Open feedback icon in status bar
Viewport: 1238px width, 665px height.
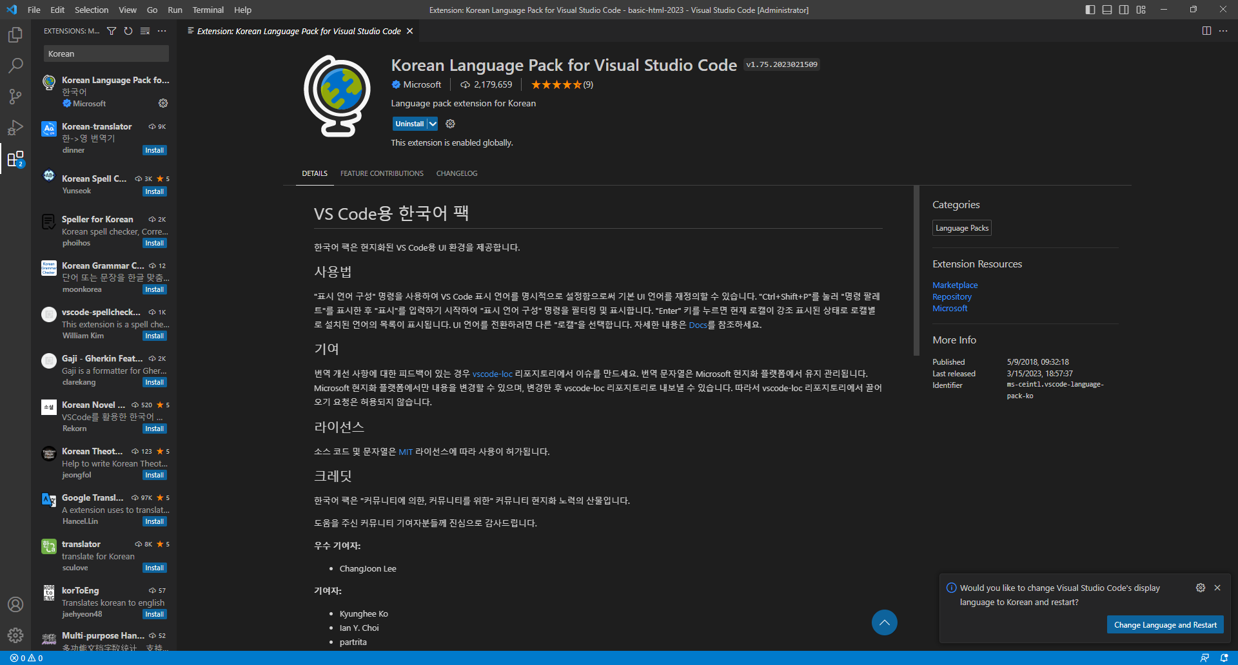(1204, 658)
